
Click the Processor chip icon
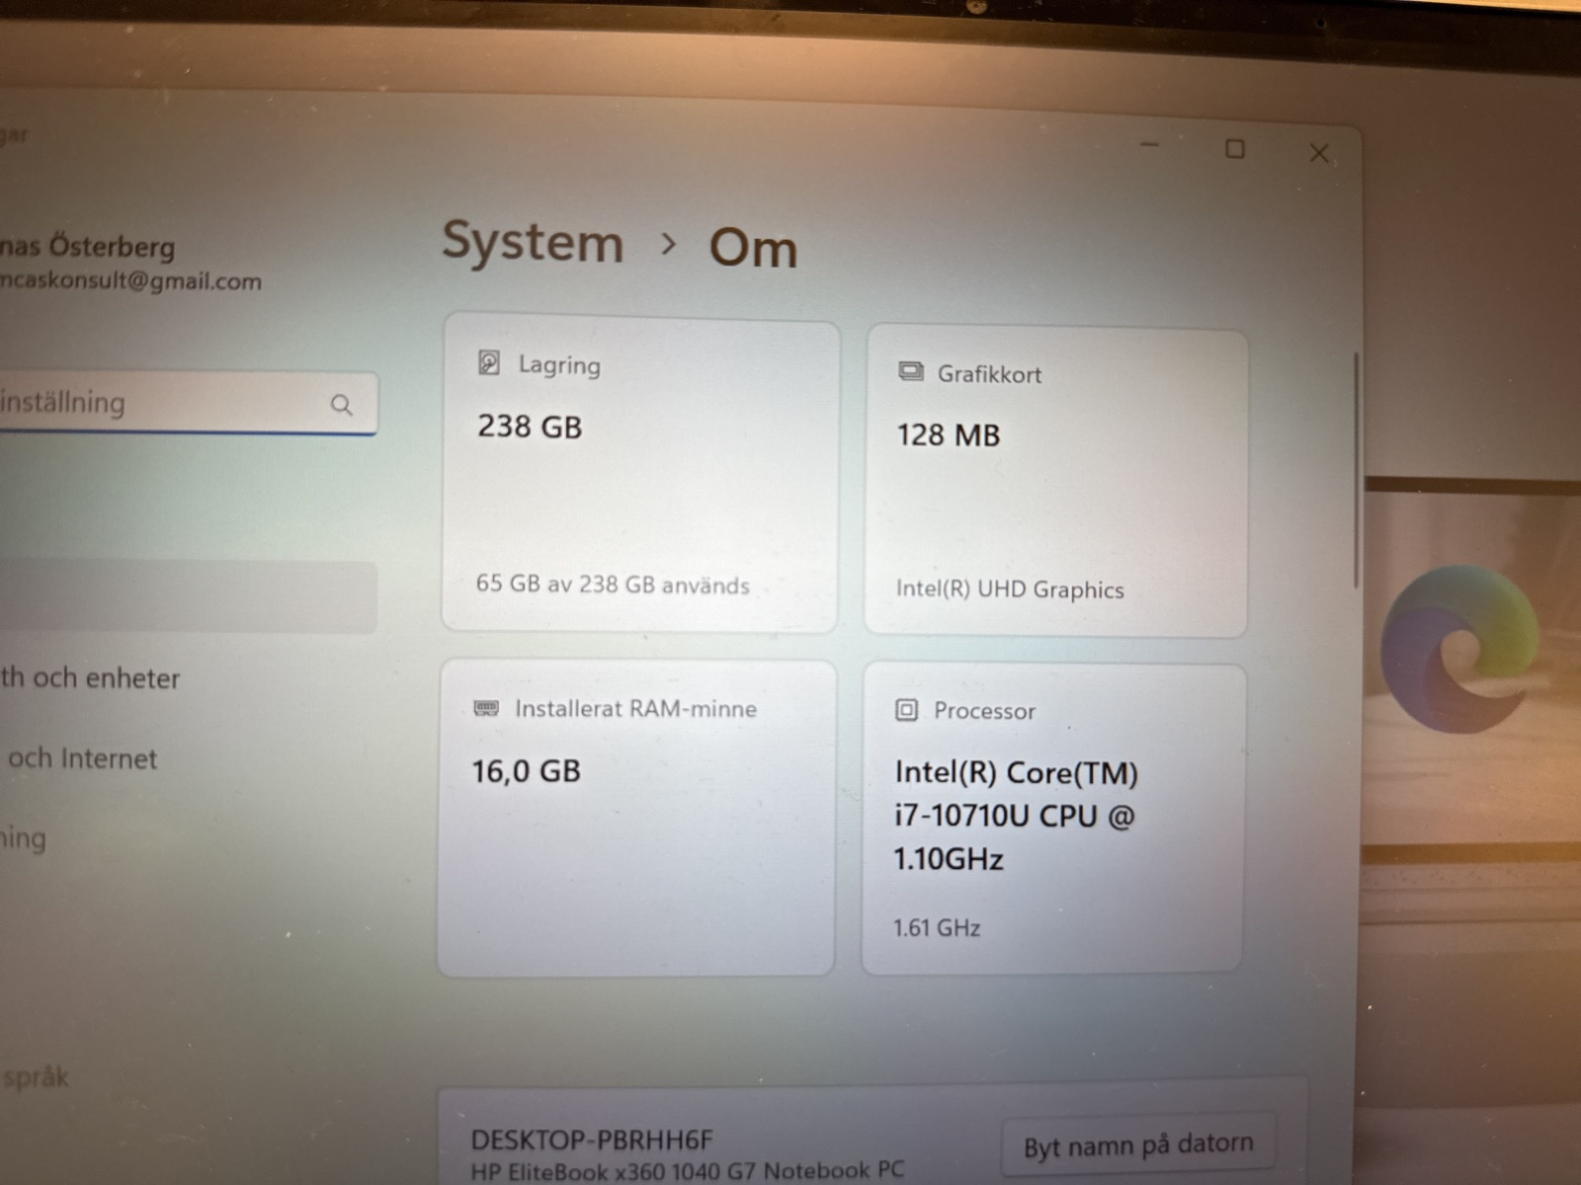[906, 709]
